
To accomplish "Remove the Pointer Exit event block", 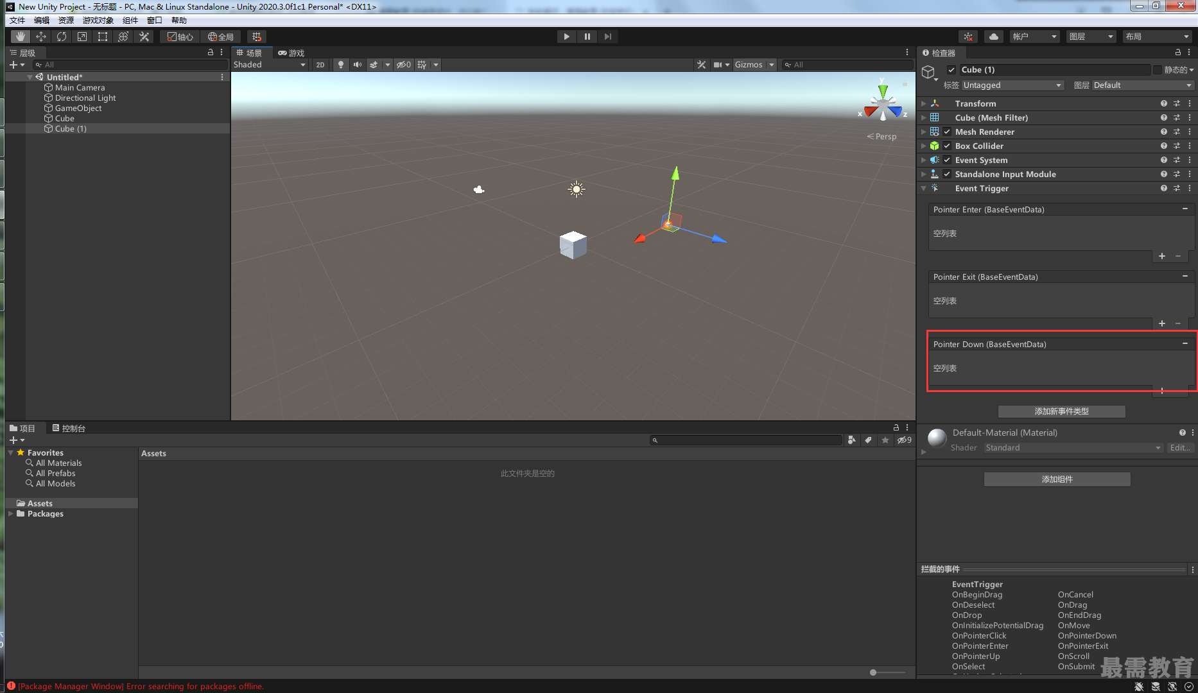I will pyautogui.click(x=1185, y=277).
